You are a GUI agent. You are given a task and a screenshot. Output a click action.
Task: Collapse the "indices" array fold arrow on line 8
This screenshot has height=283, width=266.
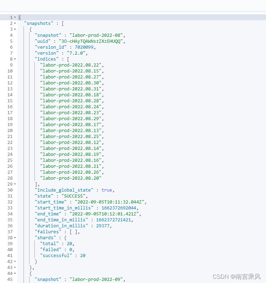(x=15, y=59)
